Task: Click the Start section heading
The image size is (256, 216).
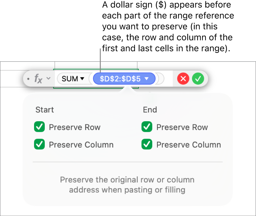Action: click(x=44, y=110)
